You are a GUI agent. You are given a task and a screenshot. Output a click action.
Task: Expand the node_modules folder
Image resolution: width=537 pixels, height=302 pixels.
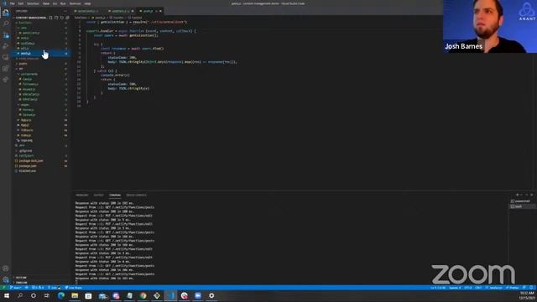(x=41, y=59)
